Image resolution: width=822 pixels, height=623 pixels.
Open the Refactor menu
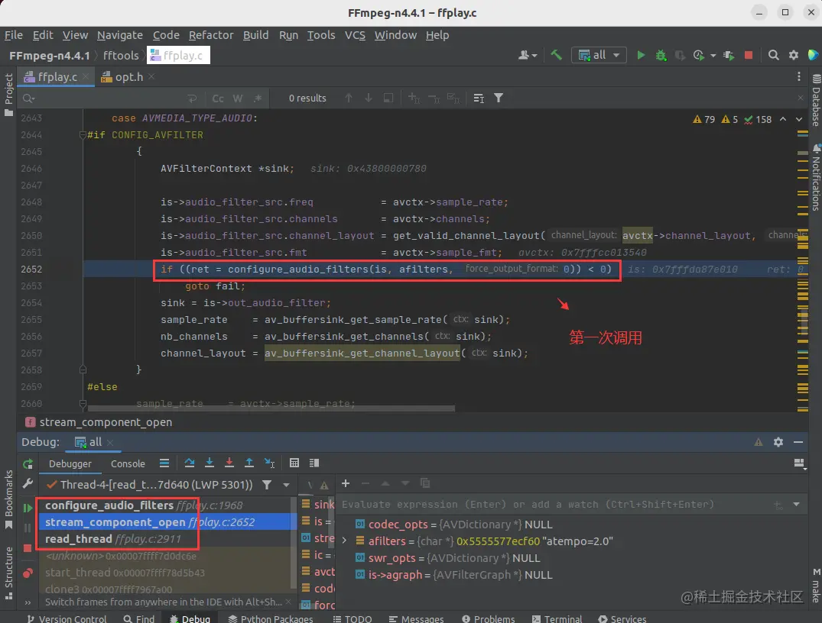(x=211, y=35)
